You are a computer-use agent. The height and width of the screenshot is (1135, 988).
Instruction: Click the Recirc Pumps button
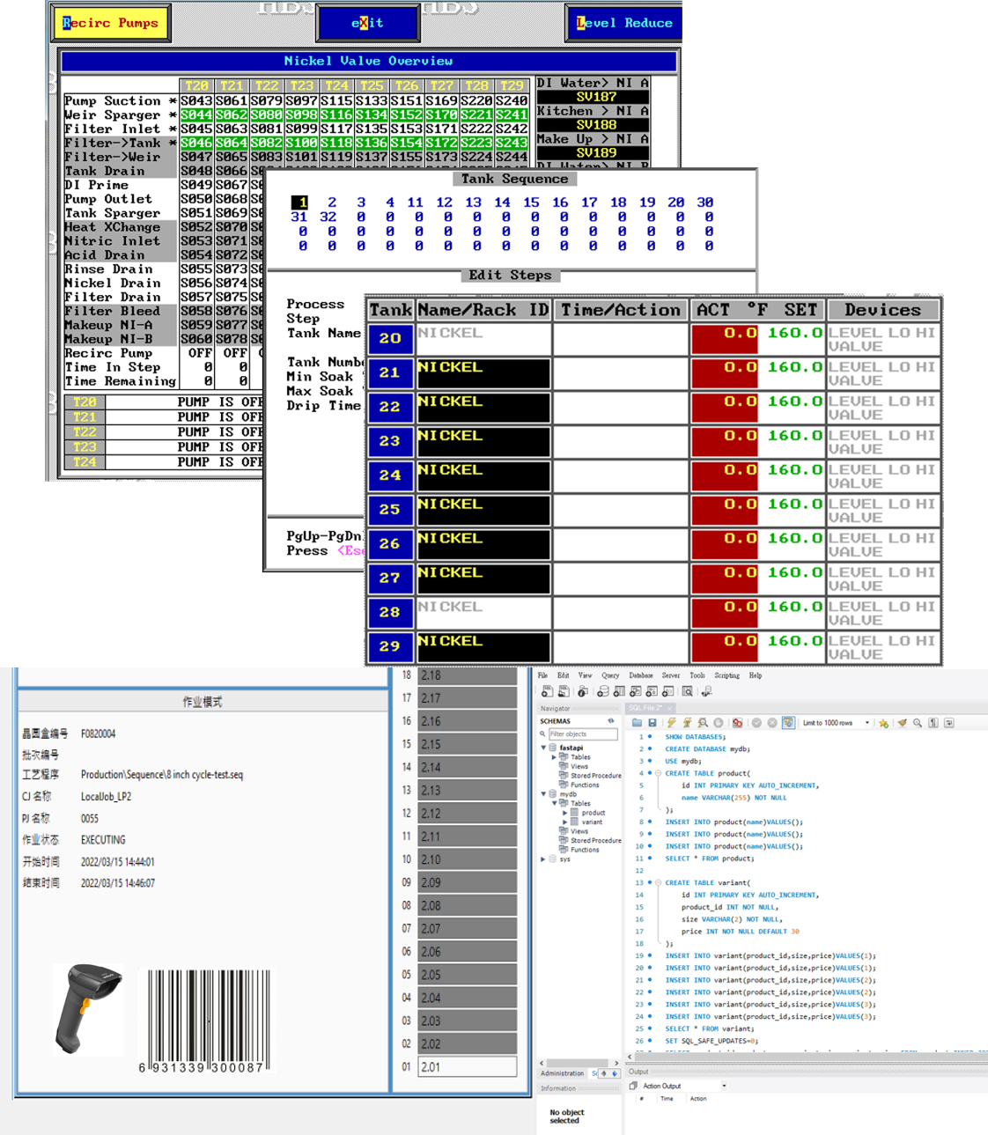(111, 23)
